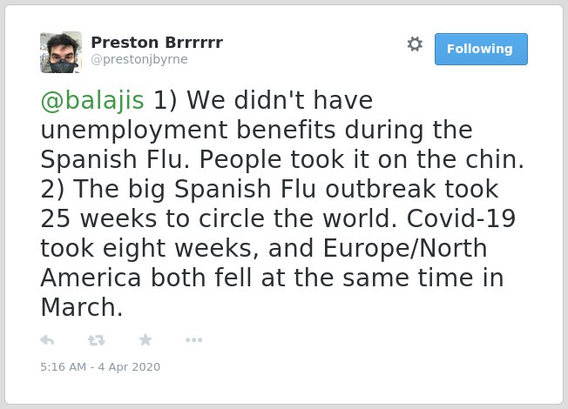
Task: Open the gear icon user actions menu
Action: [415, 44]
